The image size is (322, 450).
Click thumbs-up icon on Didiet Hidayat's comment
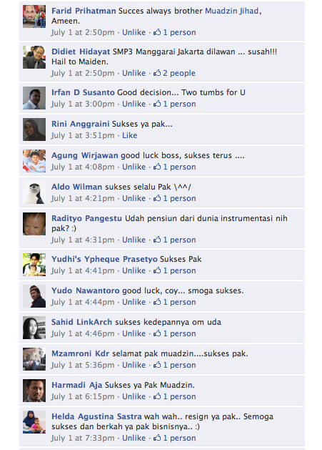[157, 73]
